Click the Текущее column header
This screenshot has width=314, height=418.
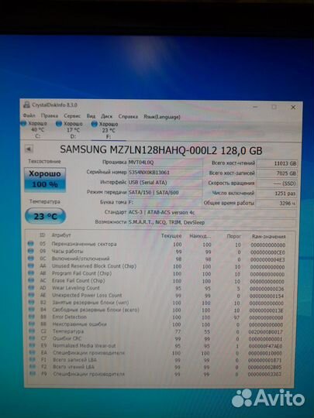(x=171, y=236)
